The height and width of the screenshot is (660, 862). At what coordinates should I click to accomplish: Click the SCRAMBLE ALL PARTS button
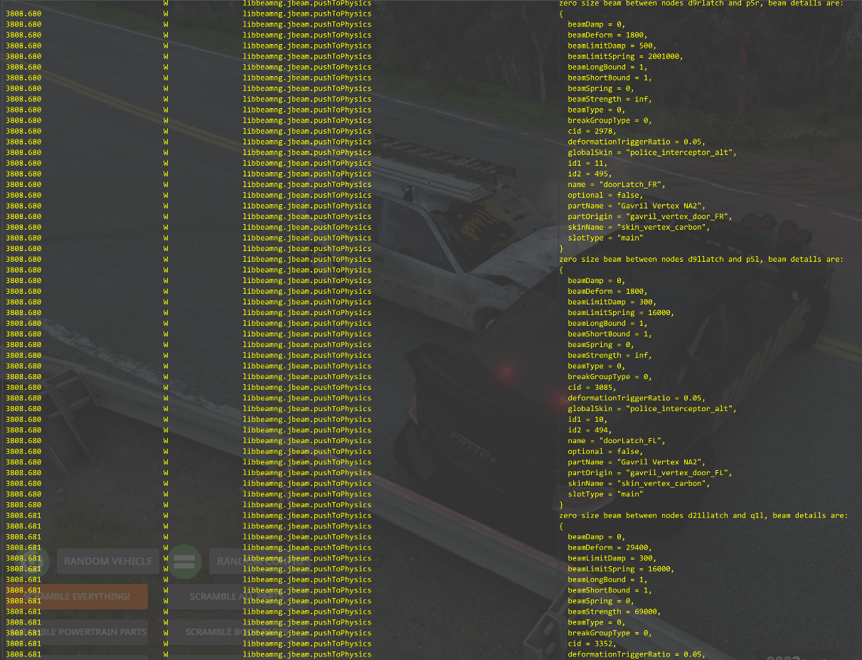[237, 597]
